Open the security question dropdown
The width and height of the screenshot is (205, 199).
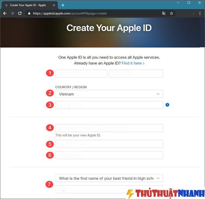tap(109, 178)
